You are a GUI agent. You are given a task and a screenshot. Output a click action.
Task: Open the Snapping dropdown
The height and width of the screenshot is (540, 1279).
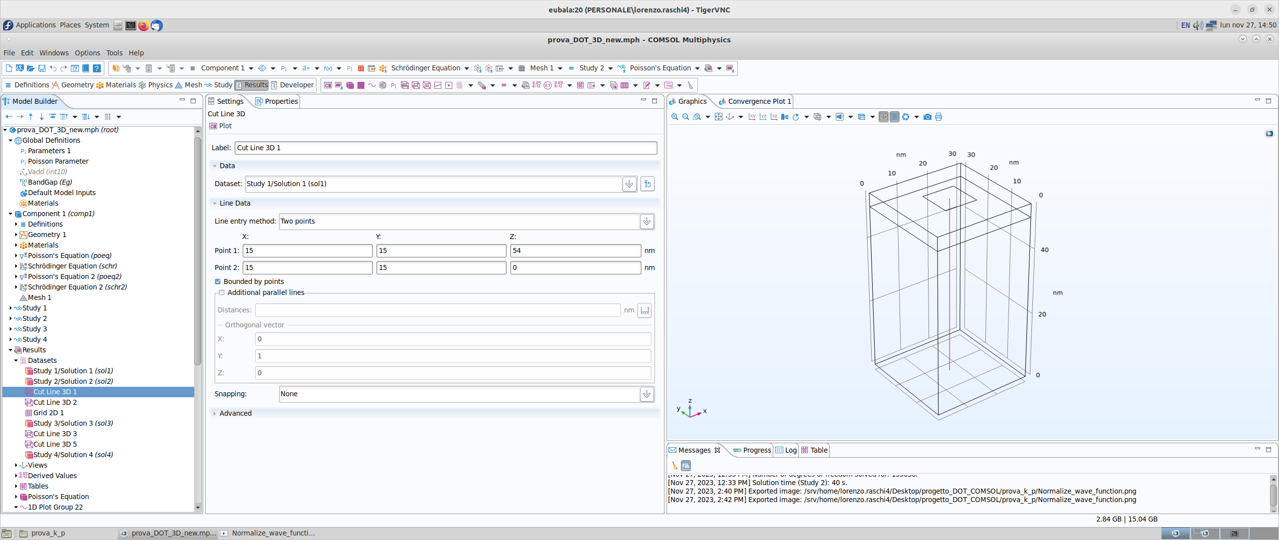(x=646, y=394)
